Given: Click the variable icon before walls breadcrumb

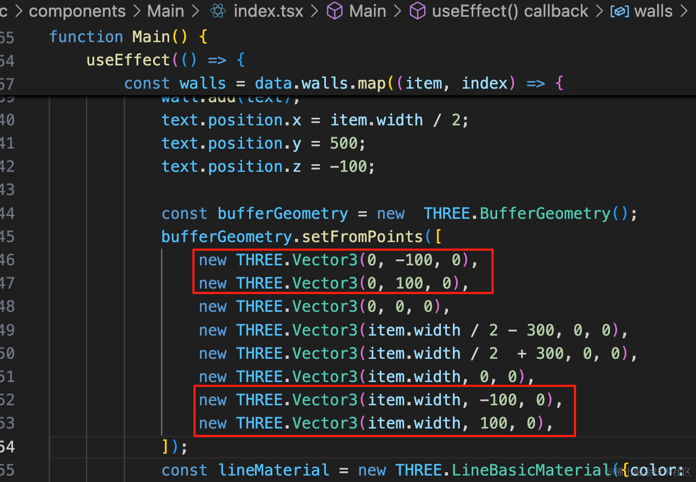Looking at the screenshot, I should coord(619,11).
